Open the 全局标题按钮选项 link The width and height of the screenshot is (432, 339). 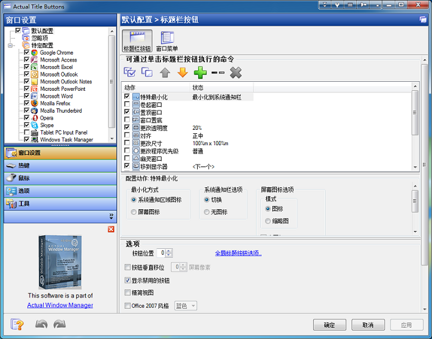237,253
